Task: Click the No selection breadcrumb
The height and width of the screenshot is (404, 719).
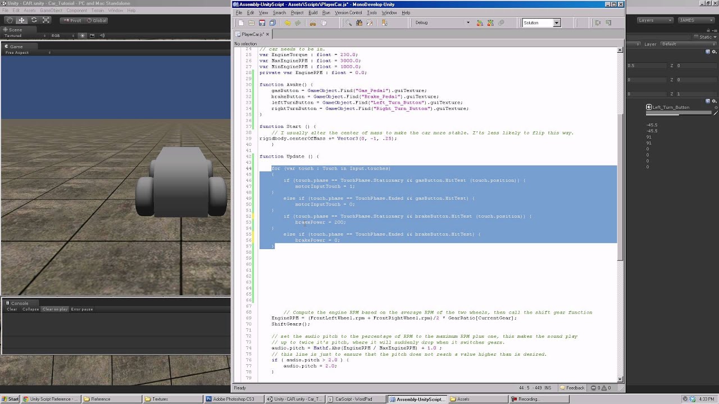Action: click(x=245, y=44)
